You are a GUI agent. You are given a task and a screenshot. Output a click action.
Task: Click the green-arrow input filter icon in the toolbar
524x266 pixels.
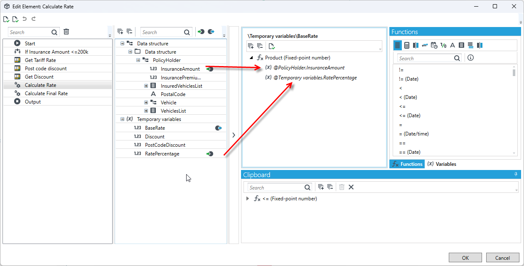pos(201,32)
